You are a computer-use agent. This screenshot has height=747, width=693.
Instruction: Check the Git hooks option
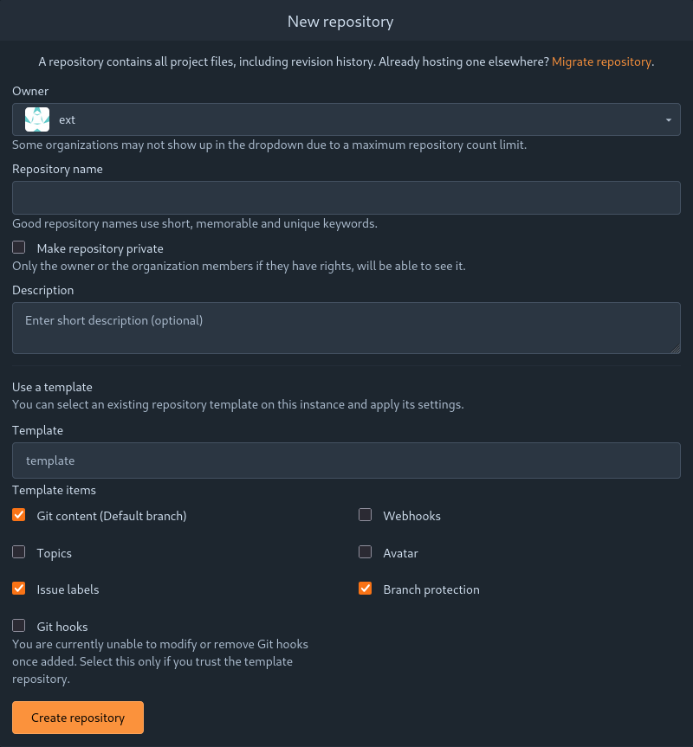pos(18,625)
